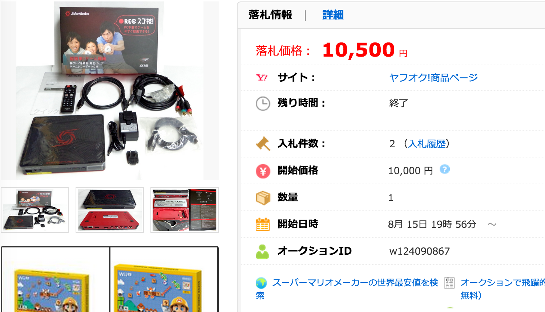This screenshot has width=545, height=312.
Task: Select second thumbnail showing red device underside
Action: pyautogui.click(x=110, y=210)
